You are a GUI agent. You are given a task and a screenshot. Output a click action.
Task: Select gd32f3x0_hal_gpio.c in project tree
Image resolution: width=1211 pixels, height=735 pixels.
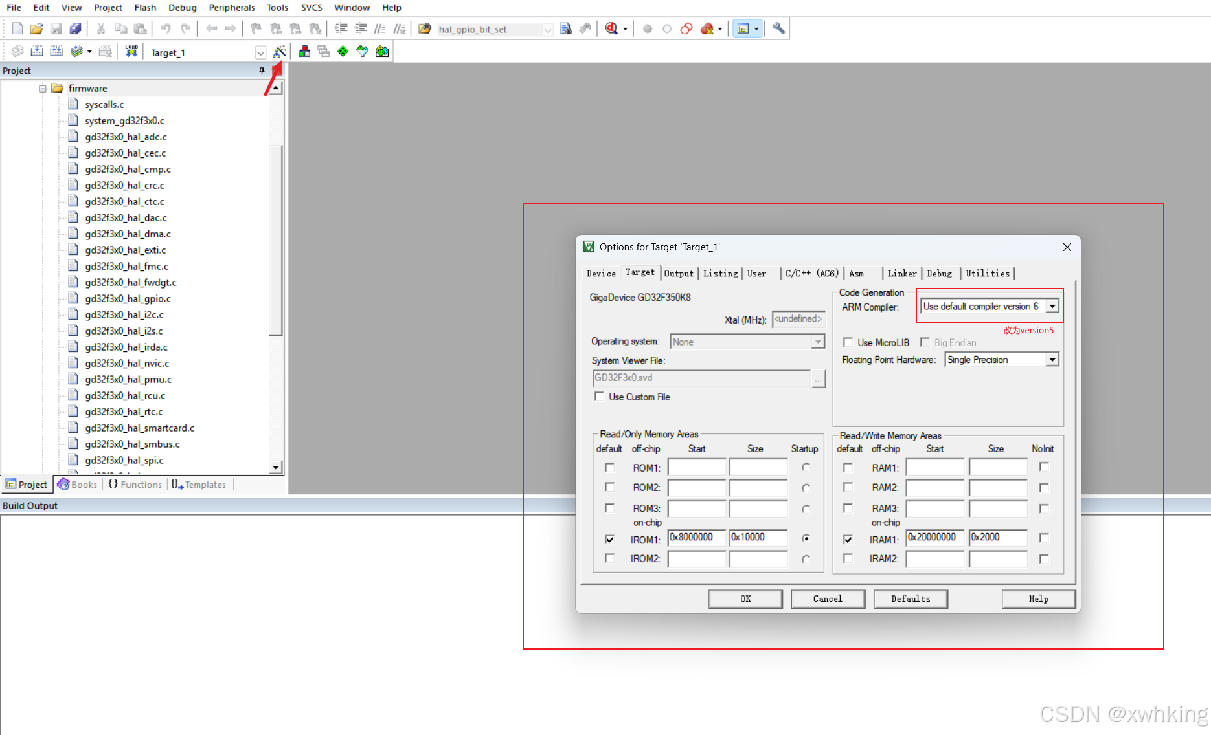click(128, 298)
